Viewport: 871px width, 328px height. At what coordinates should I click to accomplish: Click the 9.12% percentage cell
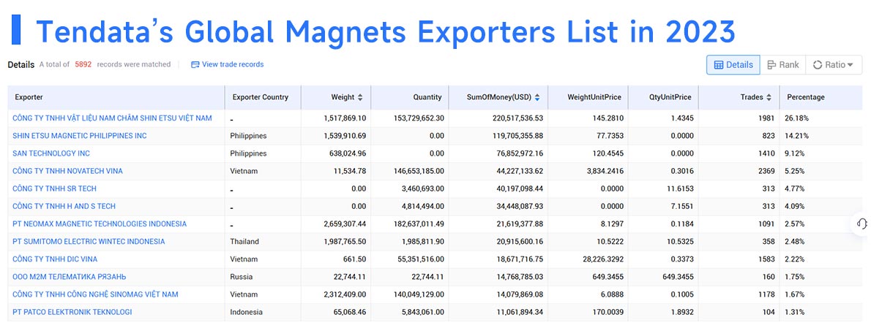point(796,153)
